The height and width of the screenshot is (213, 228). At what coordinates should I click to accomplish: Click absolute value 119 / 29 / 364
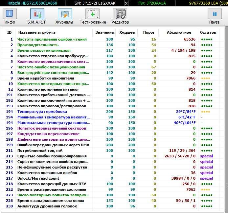coord(182,151)
